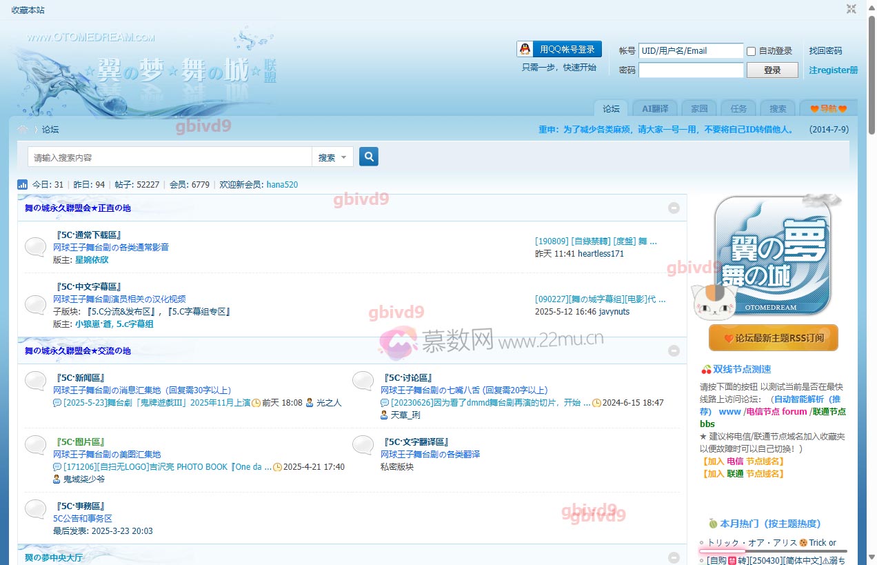Viewport: 877px width, 565px height.
Task: Click the home icon in breadcrumb
Action: 23,129
